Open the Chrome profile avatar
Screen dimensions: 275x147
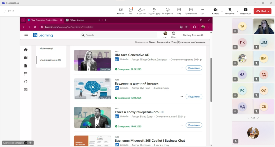(x=203, y=27)
